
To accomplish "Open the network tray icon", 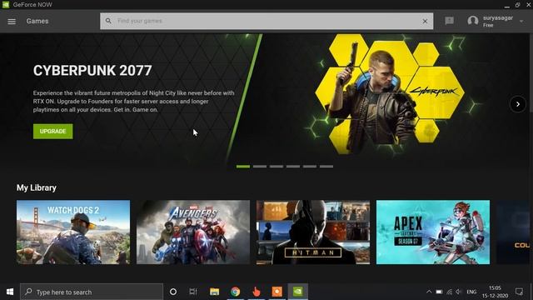I will pos(450,292).
